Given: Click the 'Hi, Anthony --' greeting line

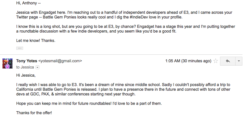Looking at the screenshot, I should pyautogui.click(x=28, y=3).
